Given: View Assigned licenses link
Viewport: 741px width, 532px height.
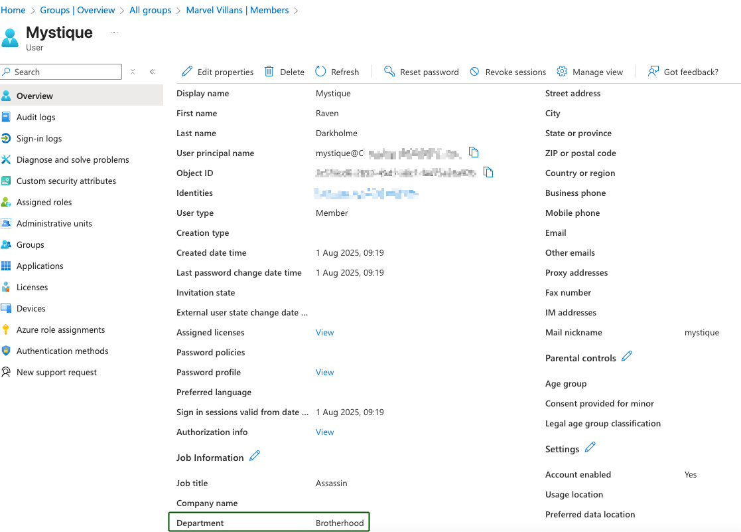Looking at the screenshot, I should click(x=324, y=332).
